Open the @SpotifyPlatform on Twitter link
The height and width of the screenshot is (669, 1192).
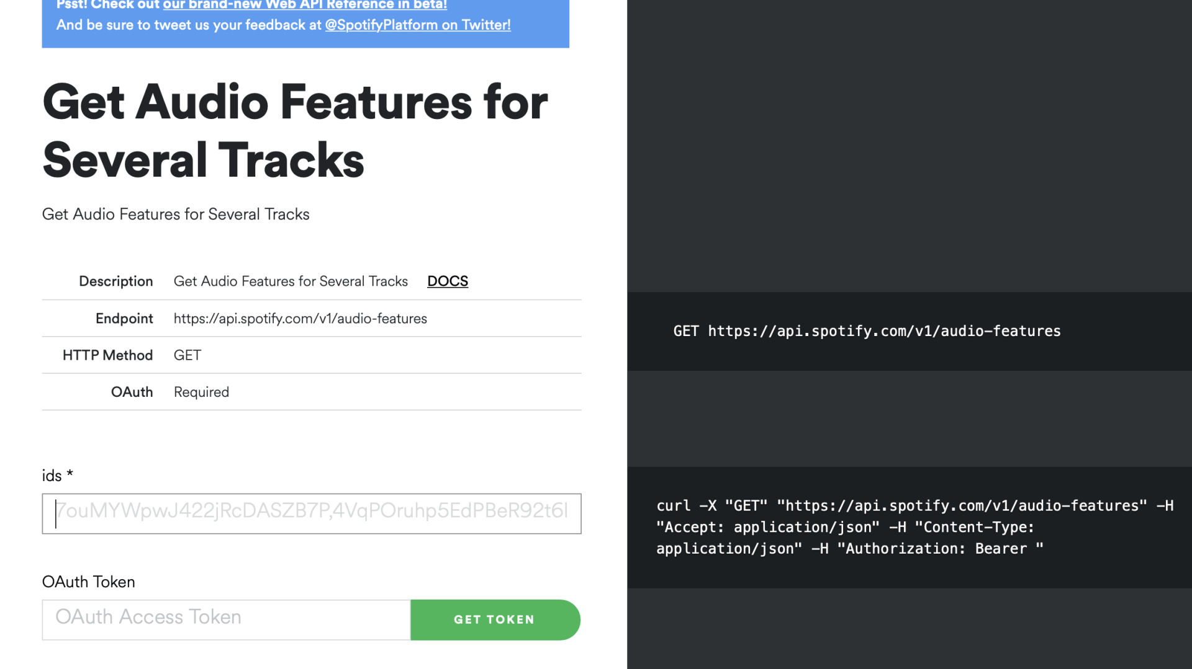click(x=418, y=25)
